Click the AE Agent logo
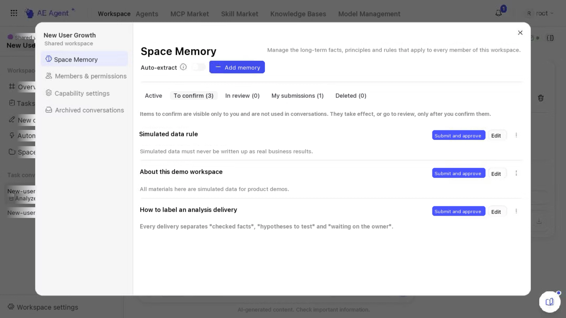The width and height of the screenshot is (566, 318). coord(50,13)
